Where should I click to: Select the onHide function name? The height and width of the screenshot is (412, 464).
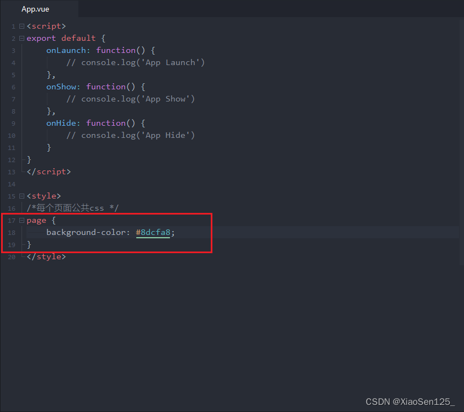click(61, 122)
